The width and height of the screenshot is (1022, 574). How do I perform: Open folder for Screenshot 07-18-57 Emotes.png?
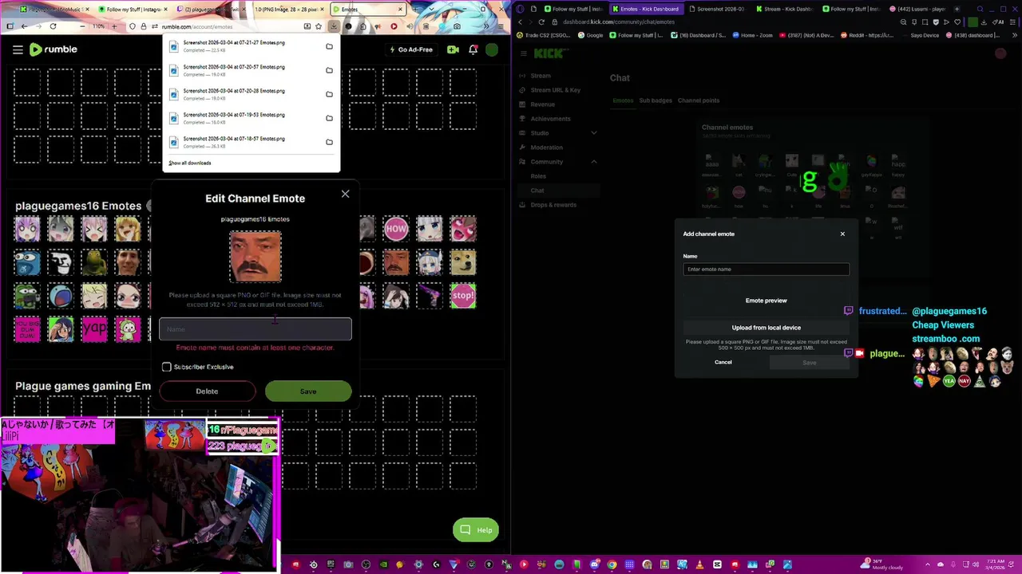[x=329, y=142]
